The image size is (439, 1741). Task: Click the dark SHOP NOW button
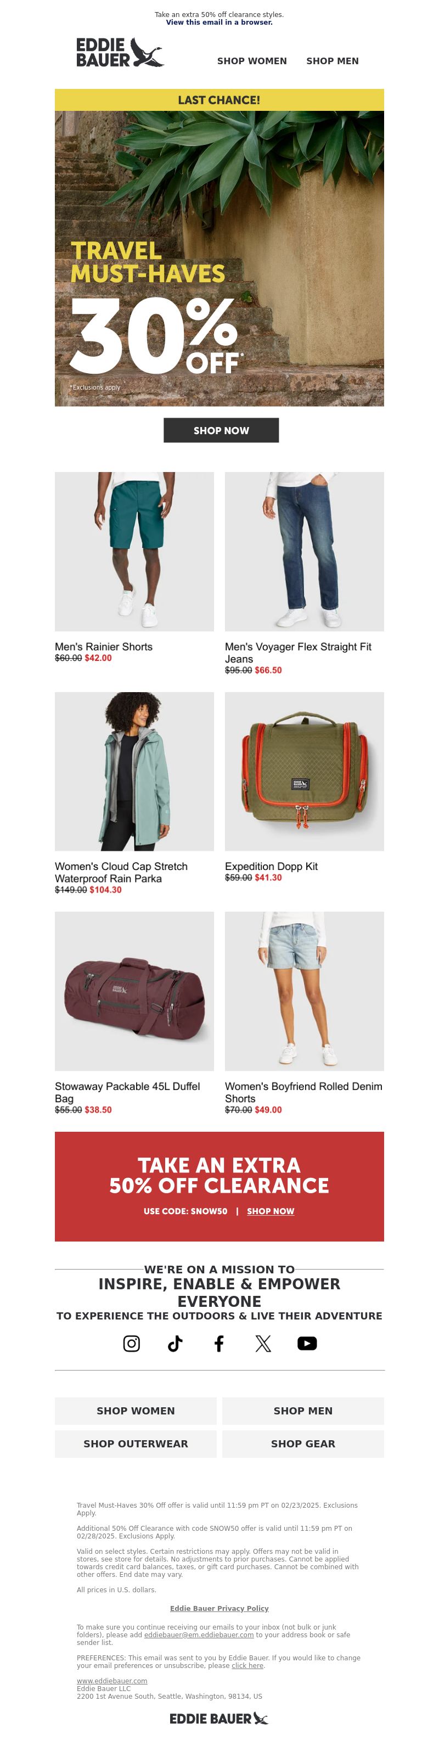click(x=221, y=430)
